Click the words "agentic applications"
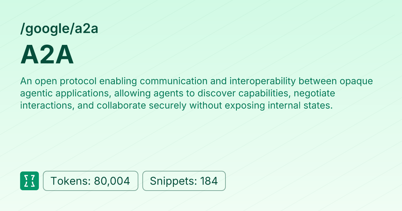Screen dimensions: 402x211 [65, 93]
